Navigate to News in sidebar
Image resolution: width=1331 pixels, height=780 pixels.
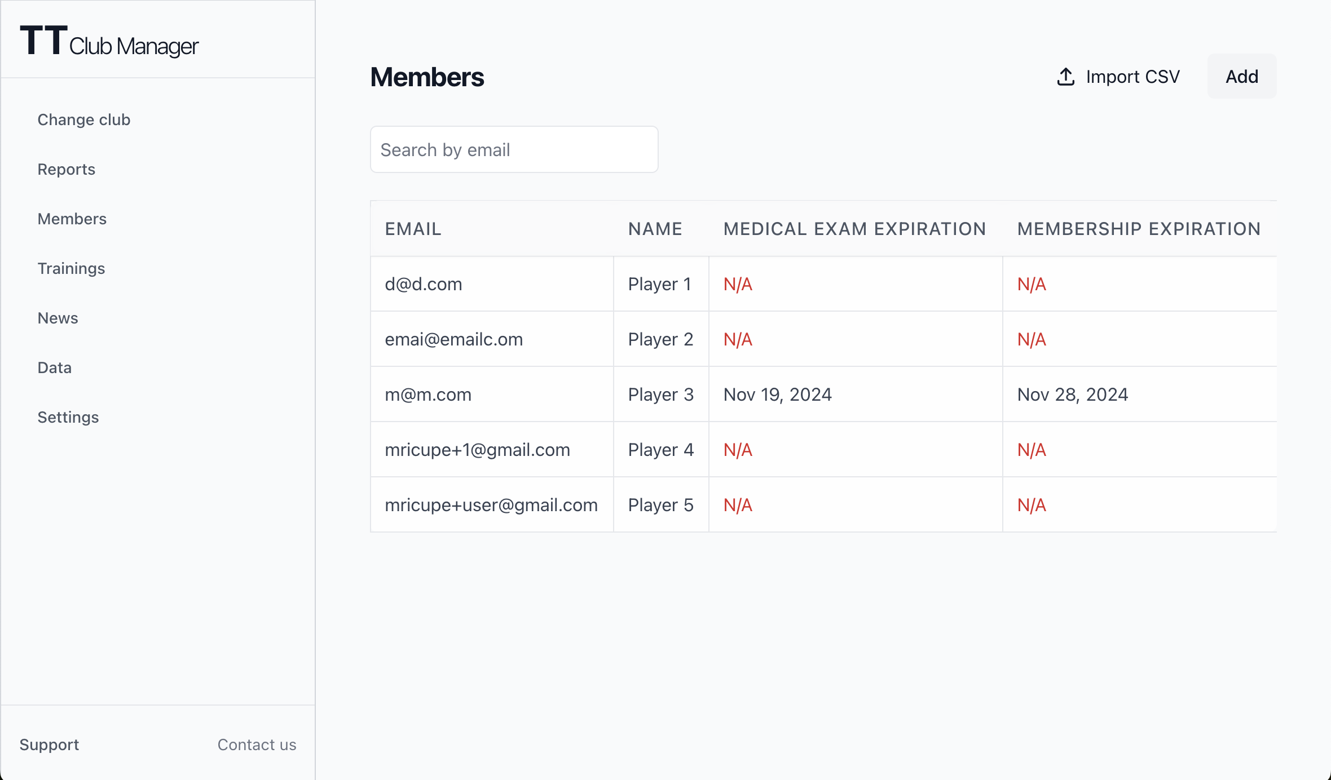tap(58, 318)
